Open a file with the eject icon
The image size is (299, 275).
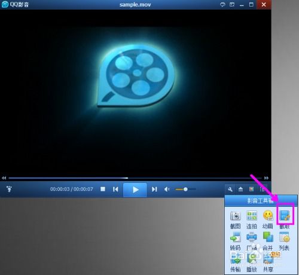pyautogui.click(x=240, y=189)
